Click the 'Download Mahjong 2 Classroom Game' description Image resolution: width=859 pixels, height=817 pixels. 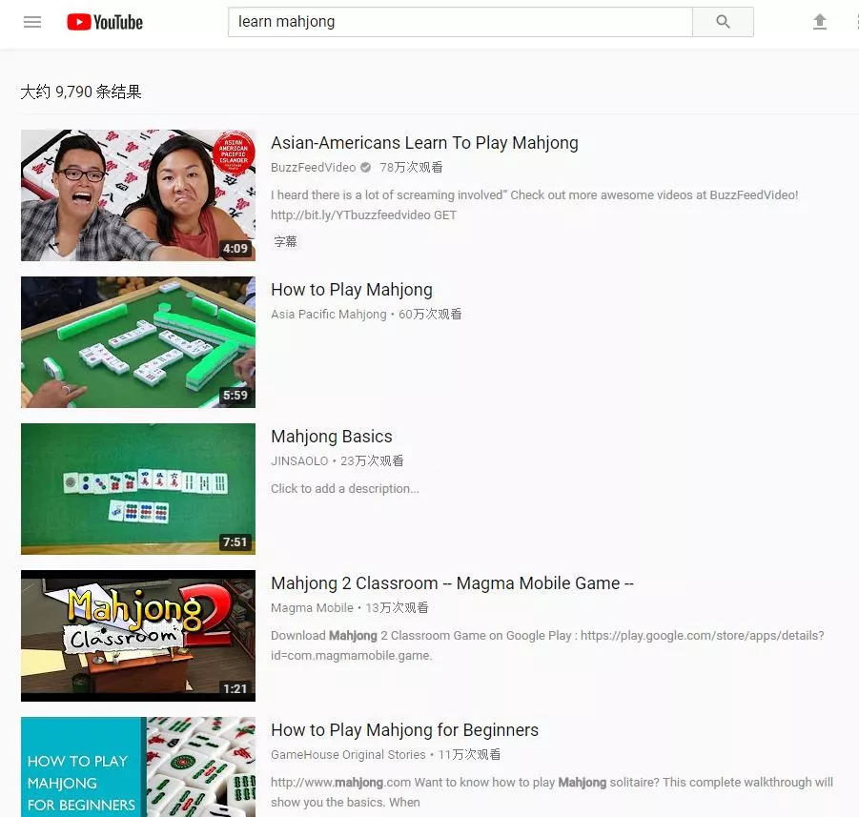pos(548,645)
